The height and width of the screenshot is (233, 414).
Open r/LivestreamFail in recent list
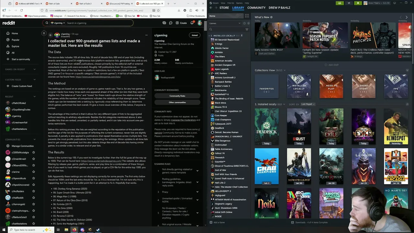click(x=19, y=122)
